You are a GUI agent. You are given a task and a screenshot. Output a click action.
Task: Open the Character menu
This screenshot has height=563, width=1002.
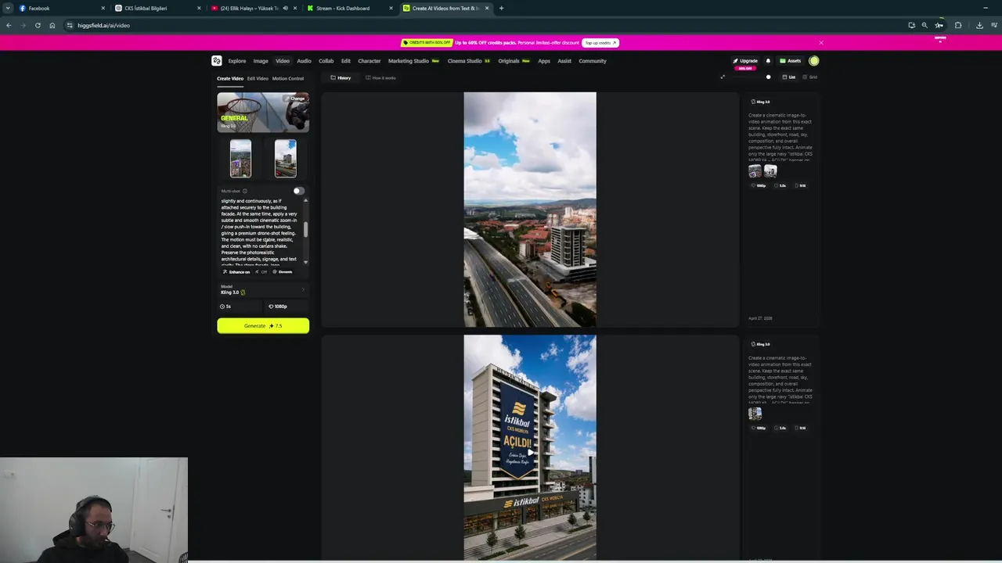click(x=369, y=61)
